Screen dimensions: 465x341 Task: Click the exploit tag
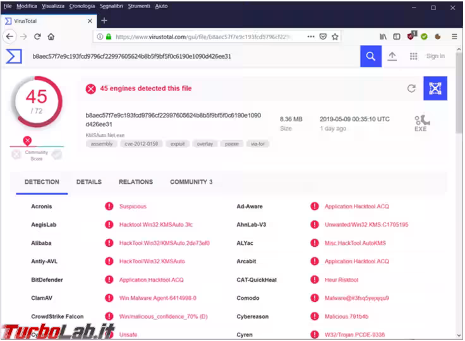tap(178, 144)
